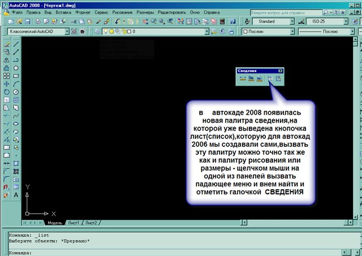Open the Размеры menu
The image size is (362, 256).
pos(145,12)
